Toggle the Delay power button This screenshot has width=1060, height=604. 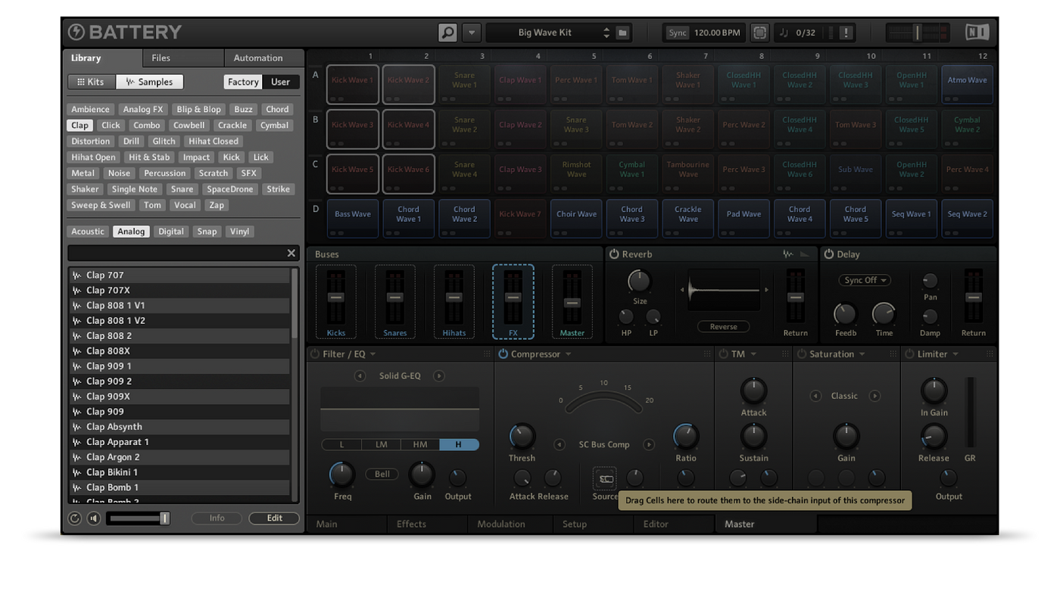pyautogui.click(x=829, y=254)
